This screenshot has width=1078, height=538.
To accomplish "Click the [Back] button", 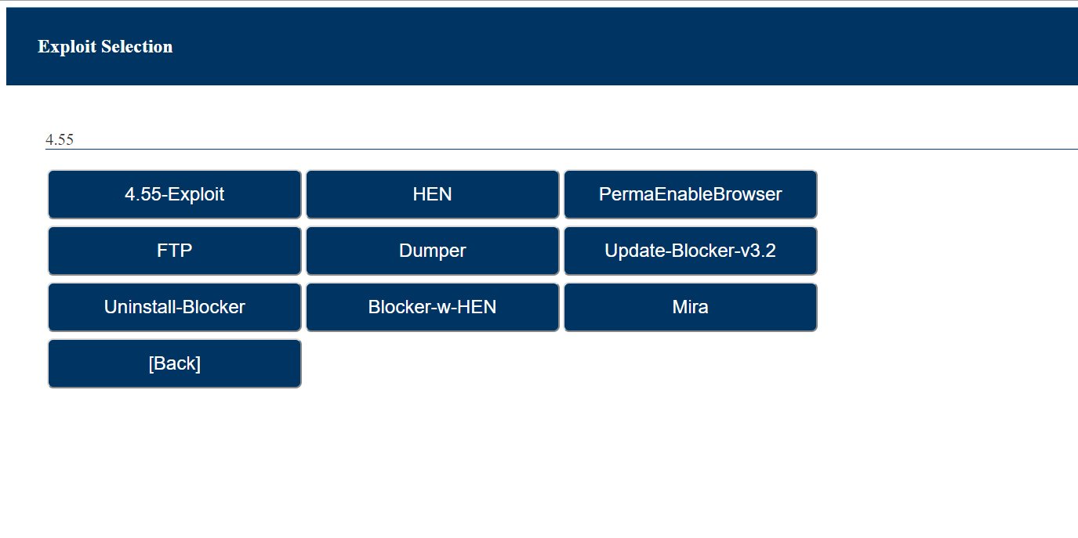I will (x=174, y=363).
